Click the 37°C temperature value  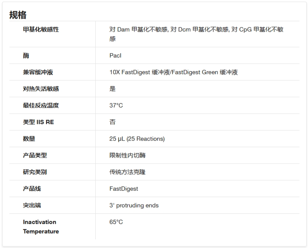(116, 105)
